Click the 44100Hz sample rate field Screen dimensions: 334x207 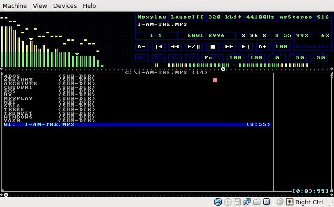point(260,17)
